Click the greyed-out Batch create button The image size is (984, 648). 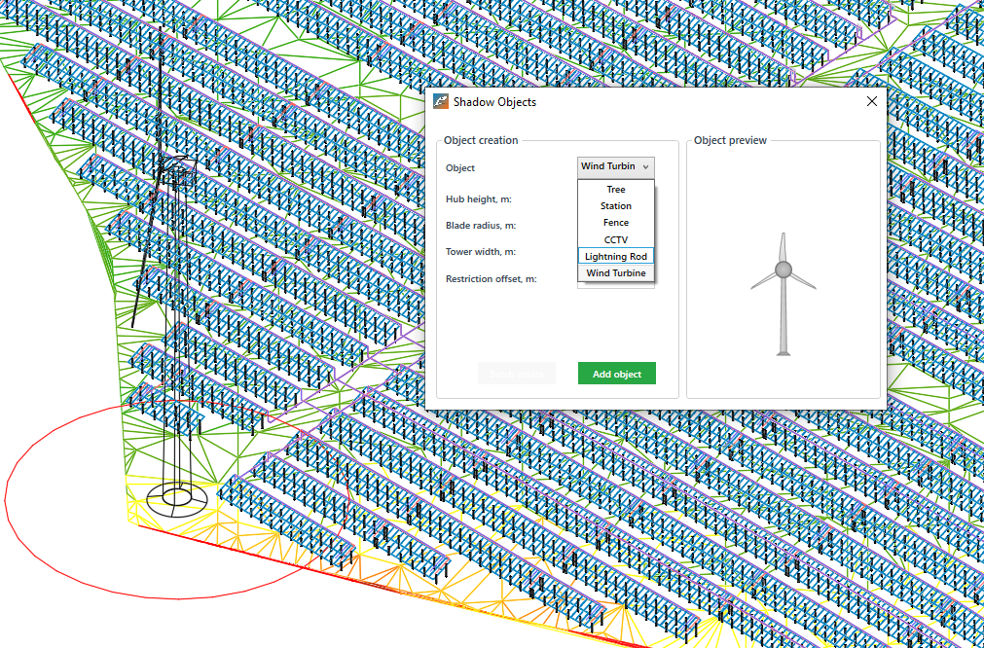517,374
